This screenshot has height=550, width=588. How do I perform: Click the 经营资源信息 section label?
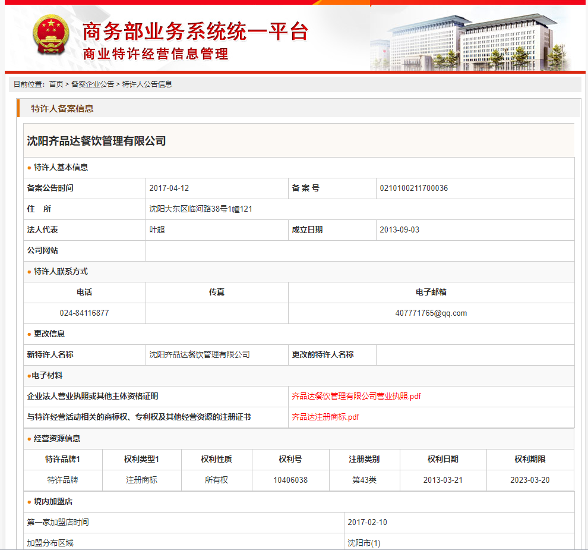(57, 438)
